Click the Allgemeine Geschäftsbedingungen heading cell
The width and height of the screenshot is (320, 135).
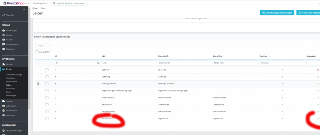pos(173,91)
